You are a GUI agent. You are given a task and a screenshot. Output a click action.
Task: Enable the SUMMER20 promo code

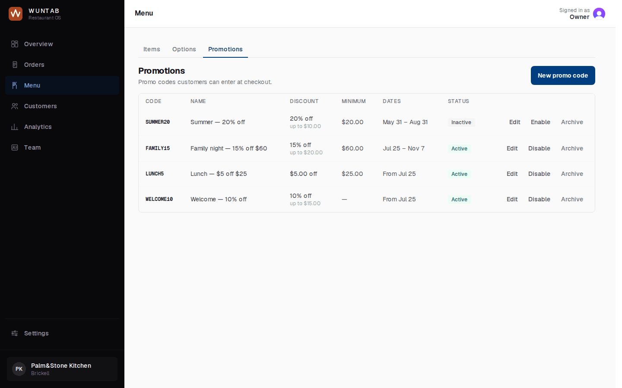[540, 122]
